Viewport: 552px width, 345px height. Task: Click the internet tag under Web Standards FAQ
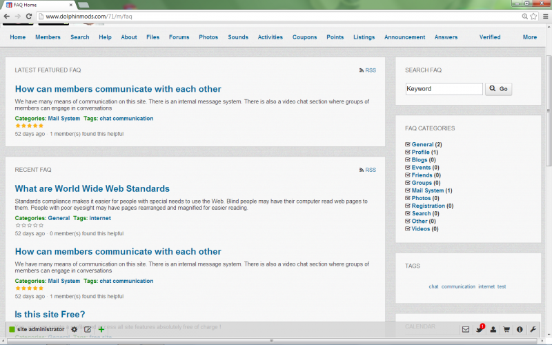[x=100, y=218]
